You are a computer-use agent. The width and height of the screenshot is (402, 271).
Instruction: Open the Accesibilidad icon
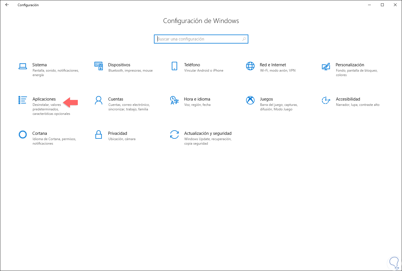pos(326,100)
